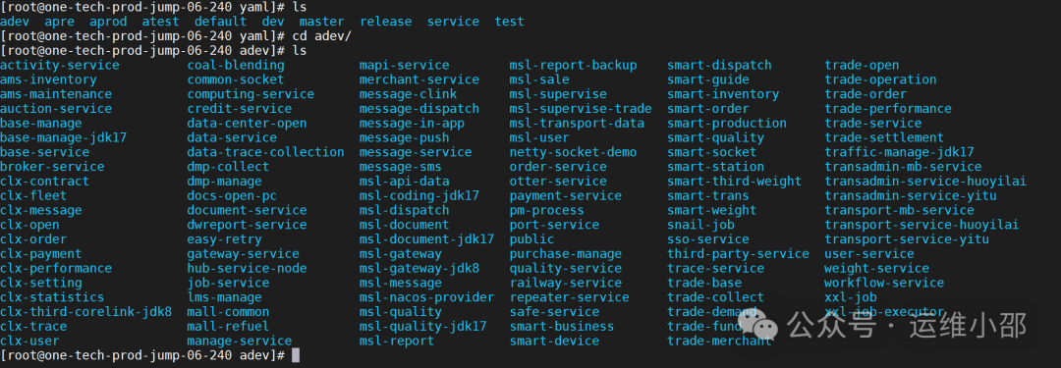The image size is (1061, 368).
Task: Select the msl-report-backup directory name
Action: pos(573,66)
